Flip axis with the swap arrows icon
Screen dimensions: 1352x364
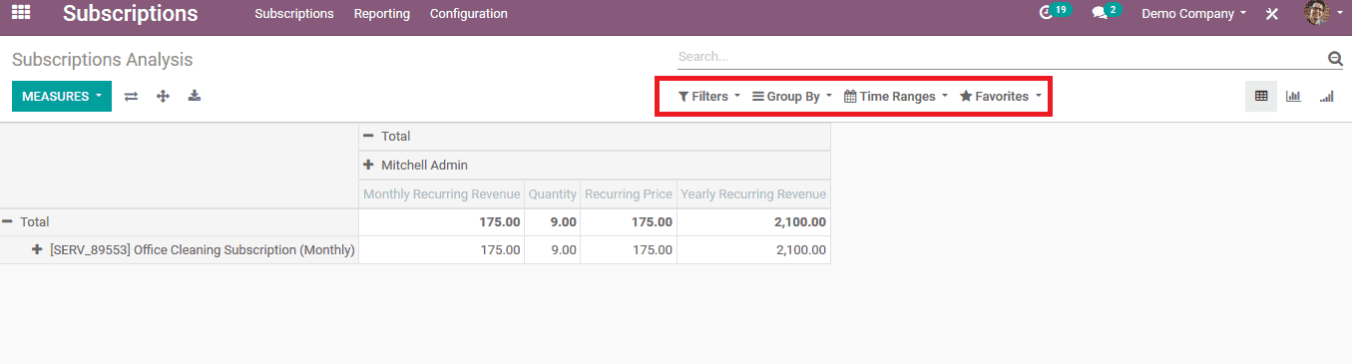point(131,97)
